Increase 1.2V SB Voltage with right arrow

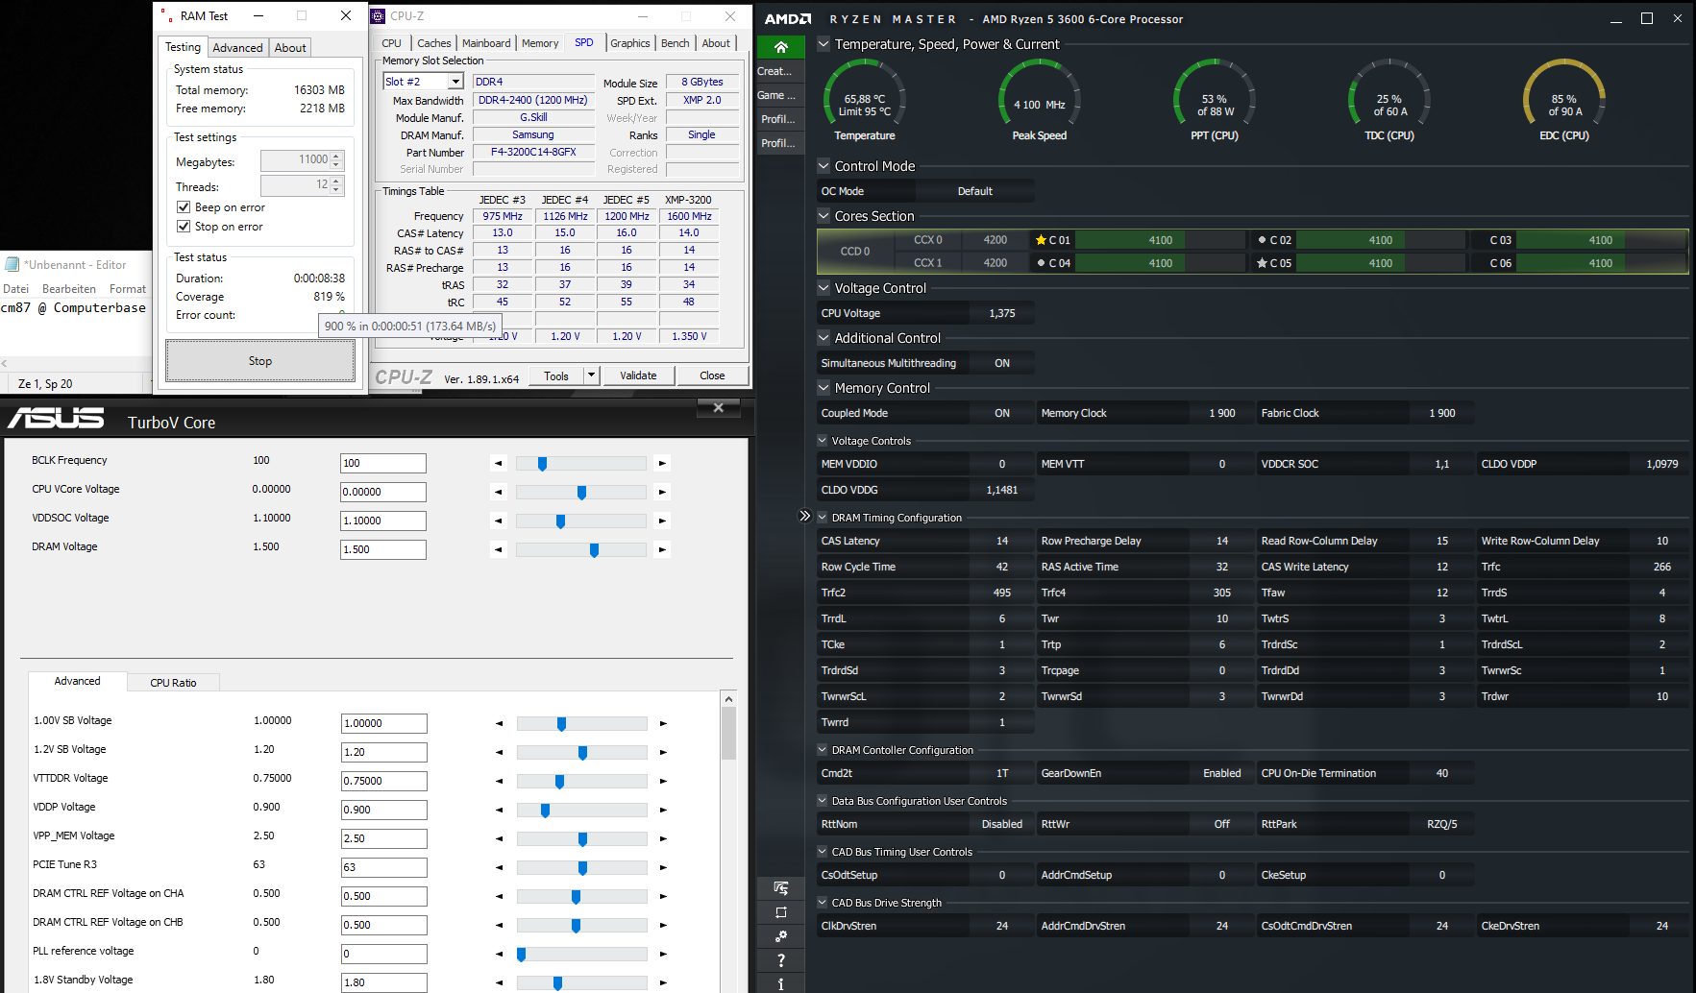[x=663, y=753]
